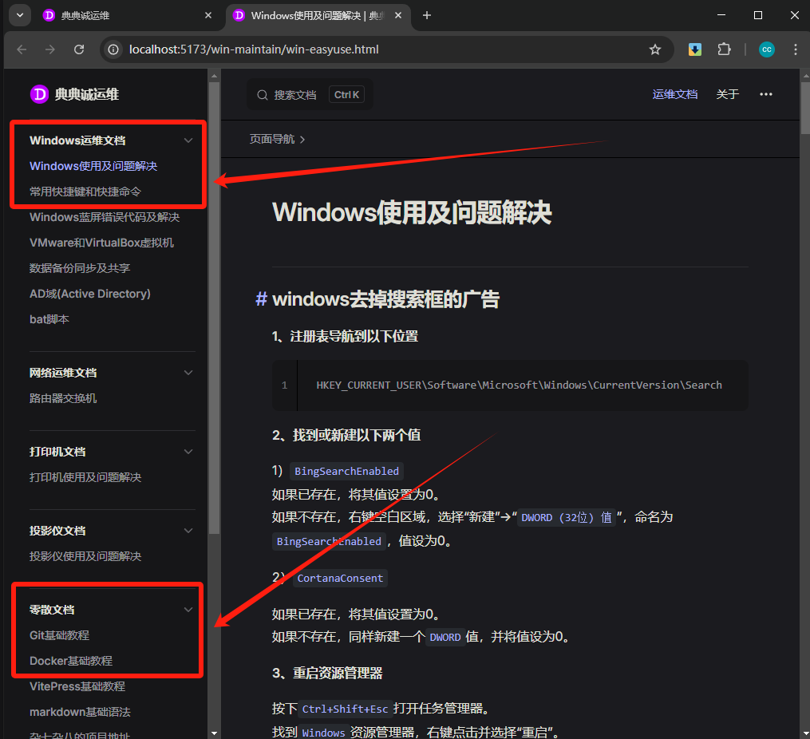Open Docker基础教程 sidebar link
Image resolution: width=810 pixels, height=739 pixels.
point(71,661)
